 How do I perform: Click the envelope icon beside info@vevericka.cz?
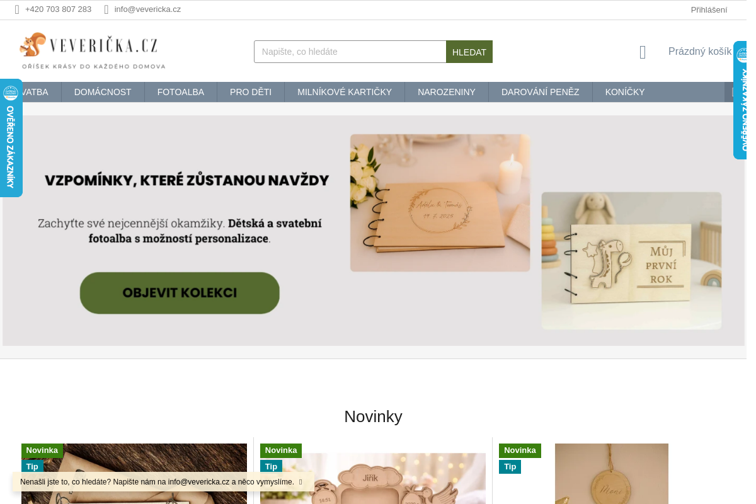(106, 9)
